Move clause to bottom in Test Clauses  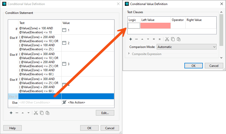point(160,39)
